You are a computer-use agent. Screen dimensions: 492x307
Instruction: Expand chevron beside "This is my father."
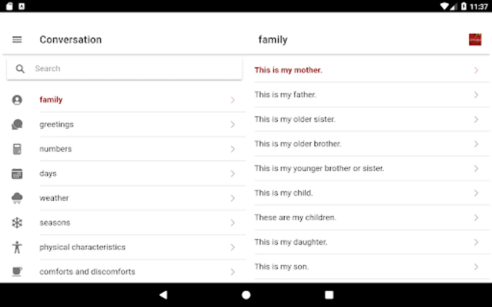click(x=476, y=95)
